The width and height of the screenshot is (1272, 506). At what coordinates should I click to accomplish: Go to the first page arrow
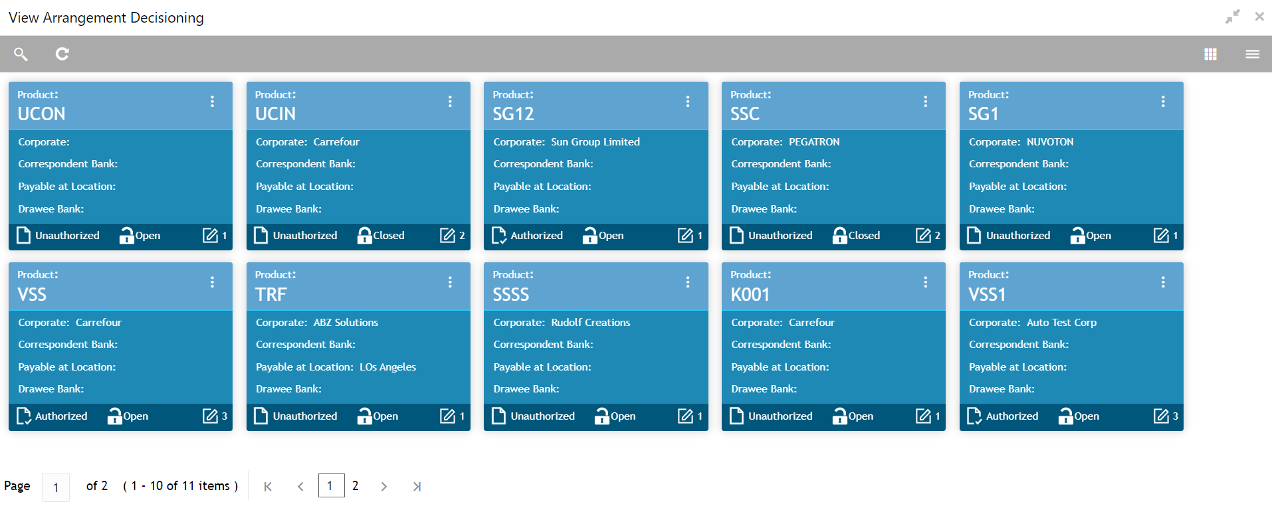pyautogui.click(x=268, y=487)
